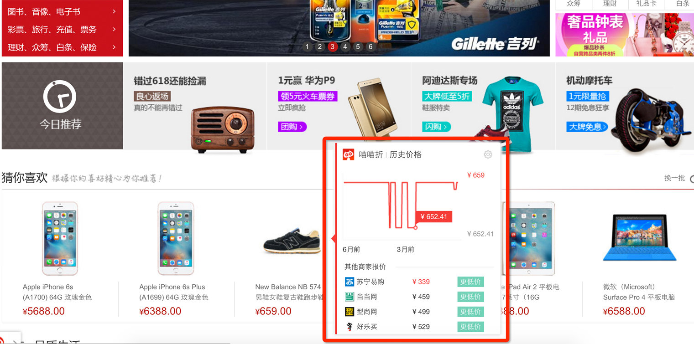This screenshot has height=344, width=694.
Task: Click 更低价 button for 苏宁易购
Action: 470,282
